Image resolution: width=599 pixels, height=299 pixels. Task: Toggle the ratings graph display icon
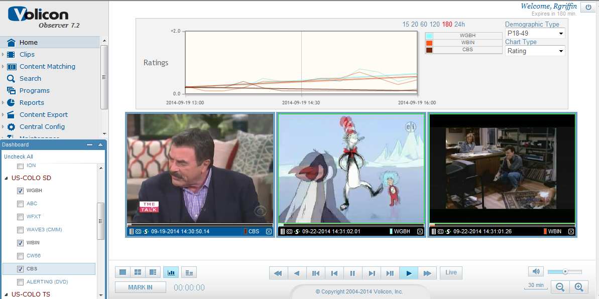tap(171, 271)
